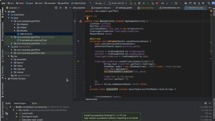Click the src breadcrumb in navigation bar

(x=11, y=3)
